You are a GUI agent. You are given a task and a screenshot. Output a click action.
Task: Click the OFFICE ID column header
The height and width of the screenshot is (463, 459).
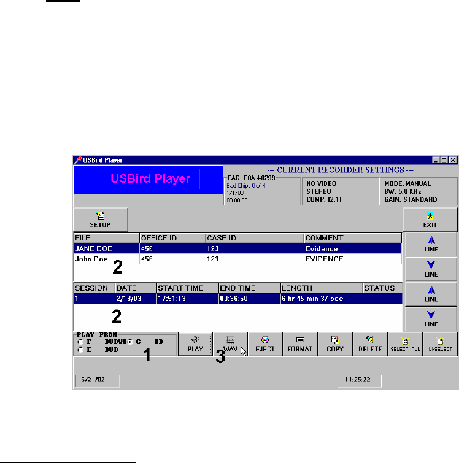pos(172,238)
